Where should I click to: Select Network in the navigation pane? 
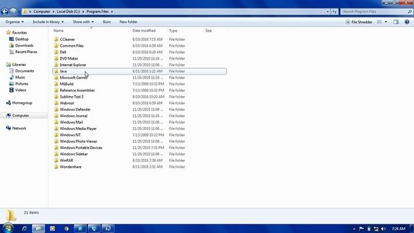pos(16,128)
